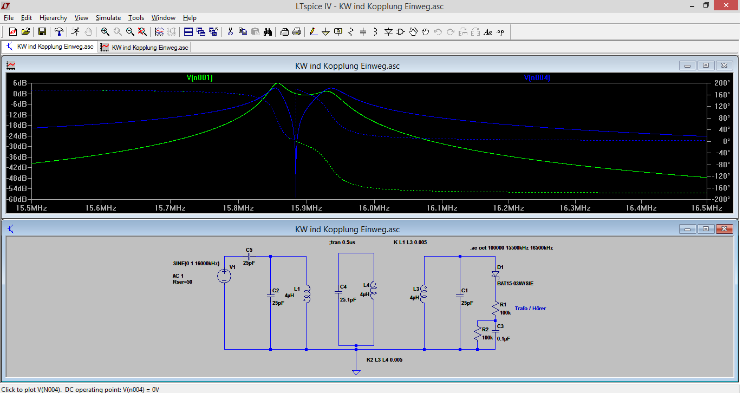Click the blue V(n004) trace label

(537, 78)
